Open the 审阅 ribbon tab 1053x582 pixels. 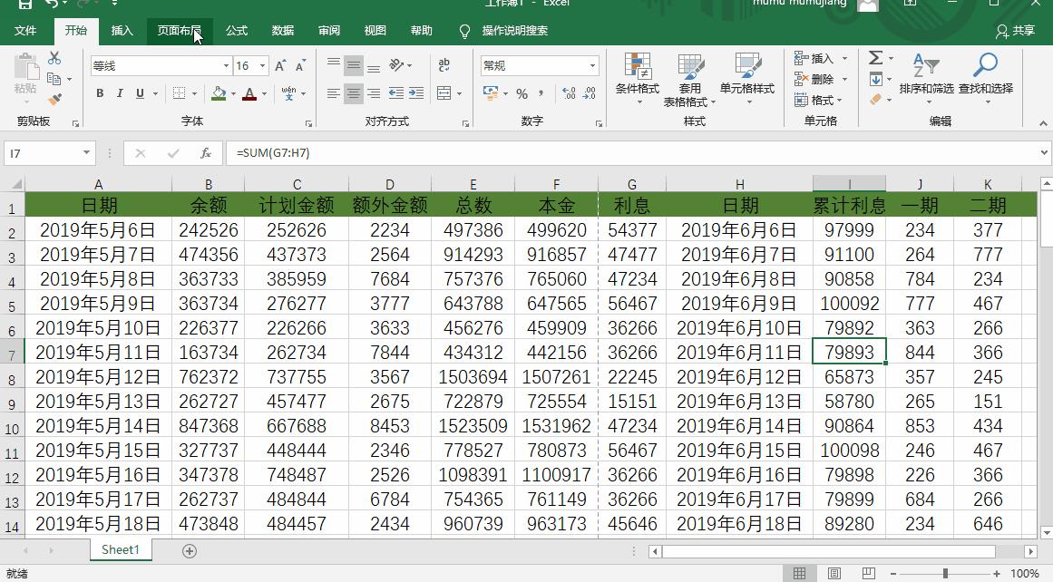[x=328, y=30]
